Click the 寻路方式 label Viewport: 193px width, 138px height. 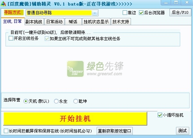coord(14,12)
